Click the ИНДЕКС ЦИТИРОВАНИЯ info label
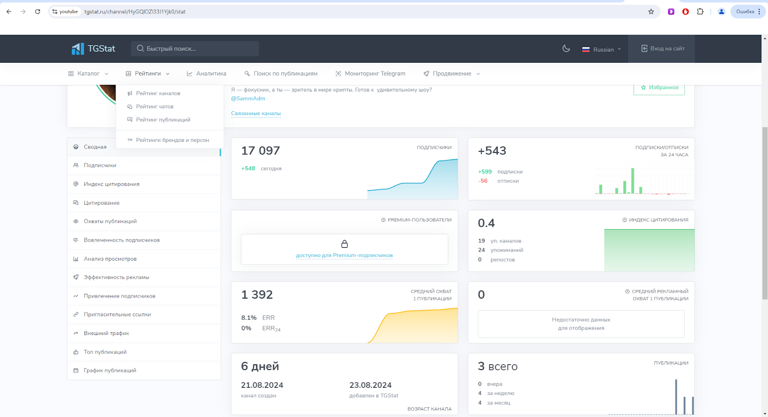The height and width of the screenshot is (417, 768). tap(655, 220)
